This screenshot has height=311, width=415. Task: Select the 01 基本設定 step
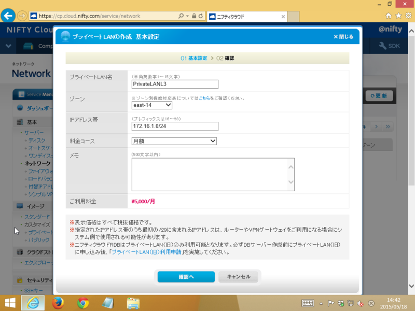[193, 58]
